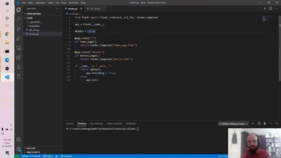The width and height of the screenshot is (281, 158).
Task: Open the Help menu
Action: (x=83, y=3)
